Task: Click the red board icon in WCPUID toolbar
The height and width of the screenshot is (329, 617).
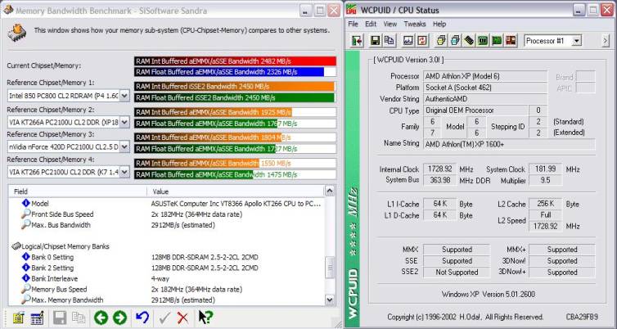Action: tap(511, 41)
